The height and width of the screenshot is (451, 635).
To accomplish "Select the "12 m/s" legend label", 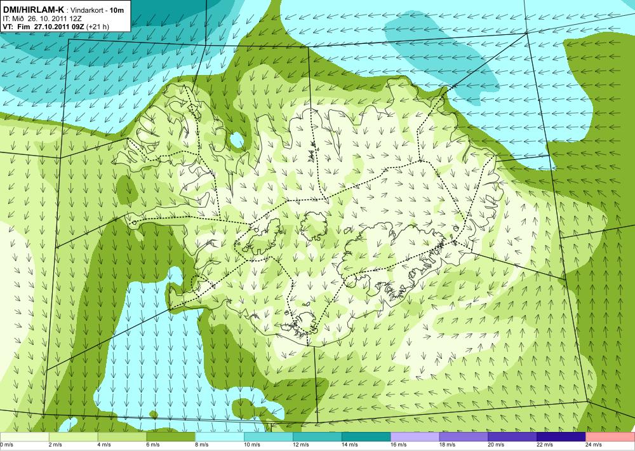I will [x=301, y=445].
